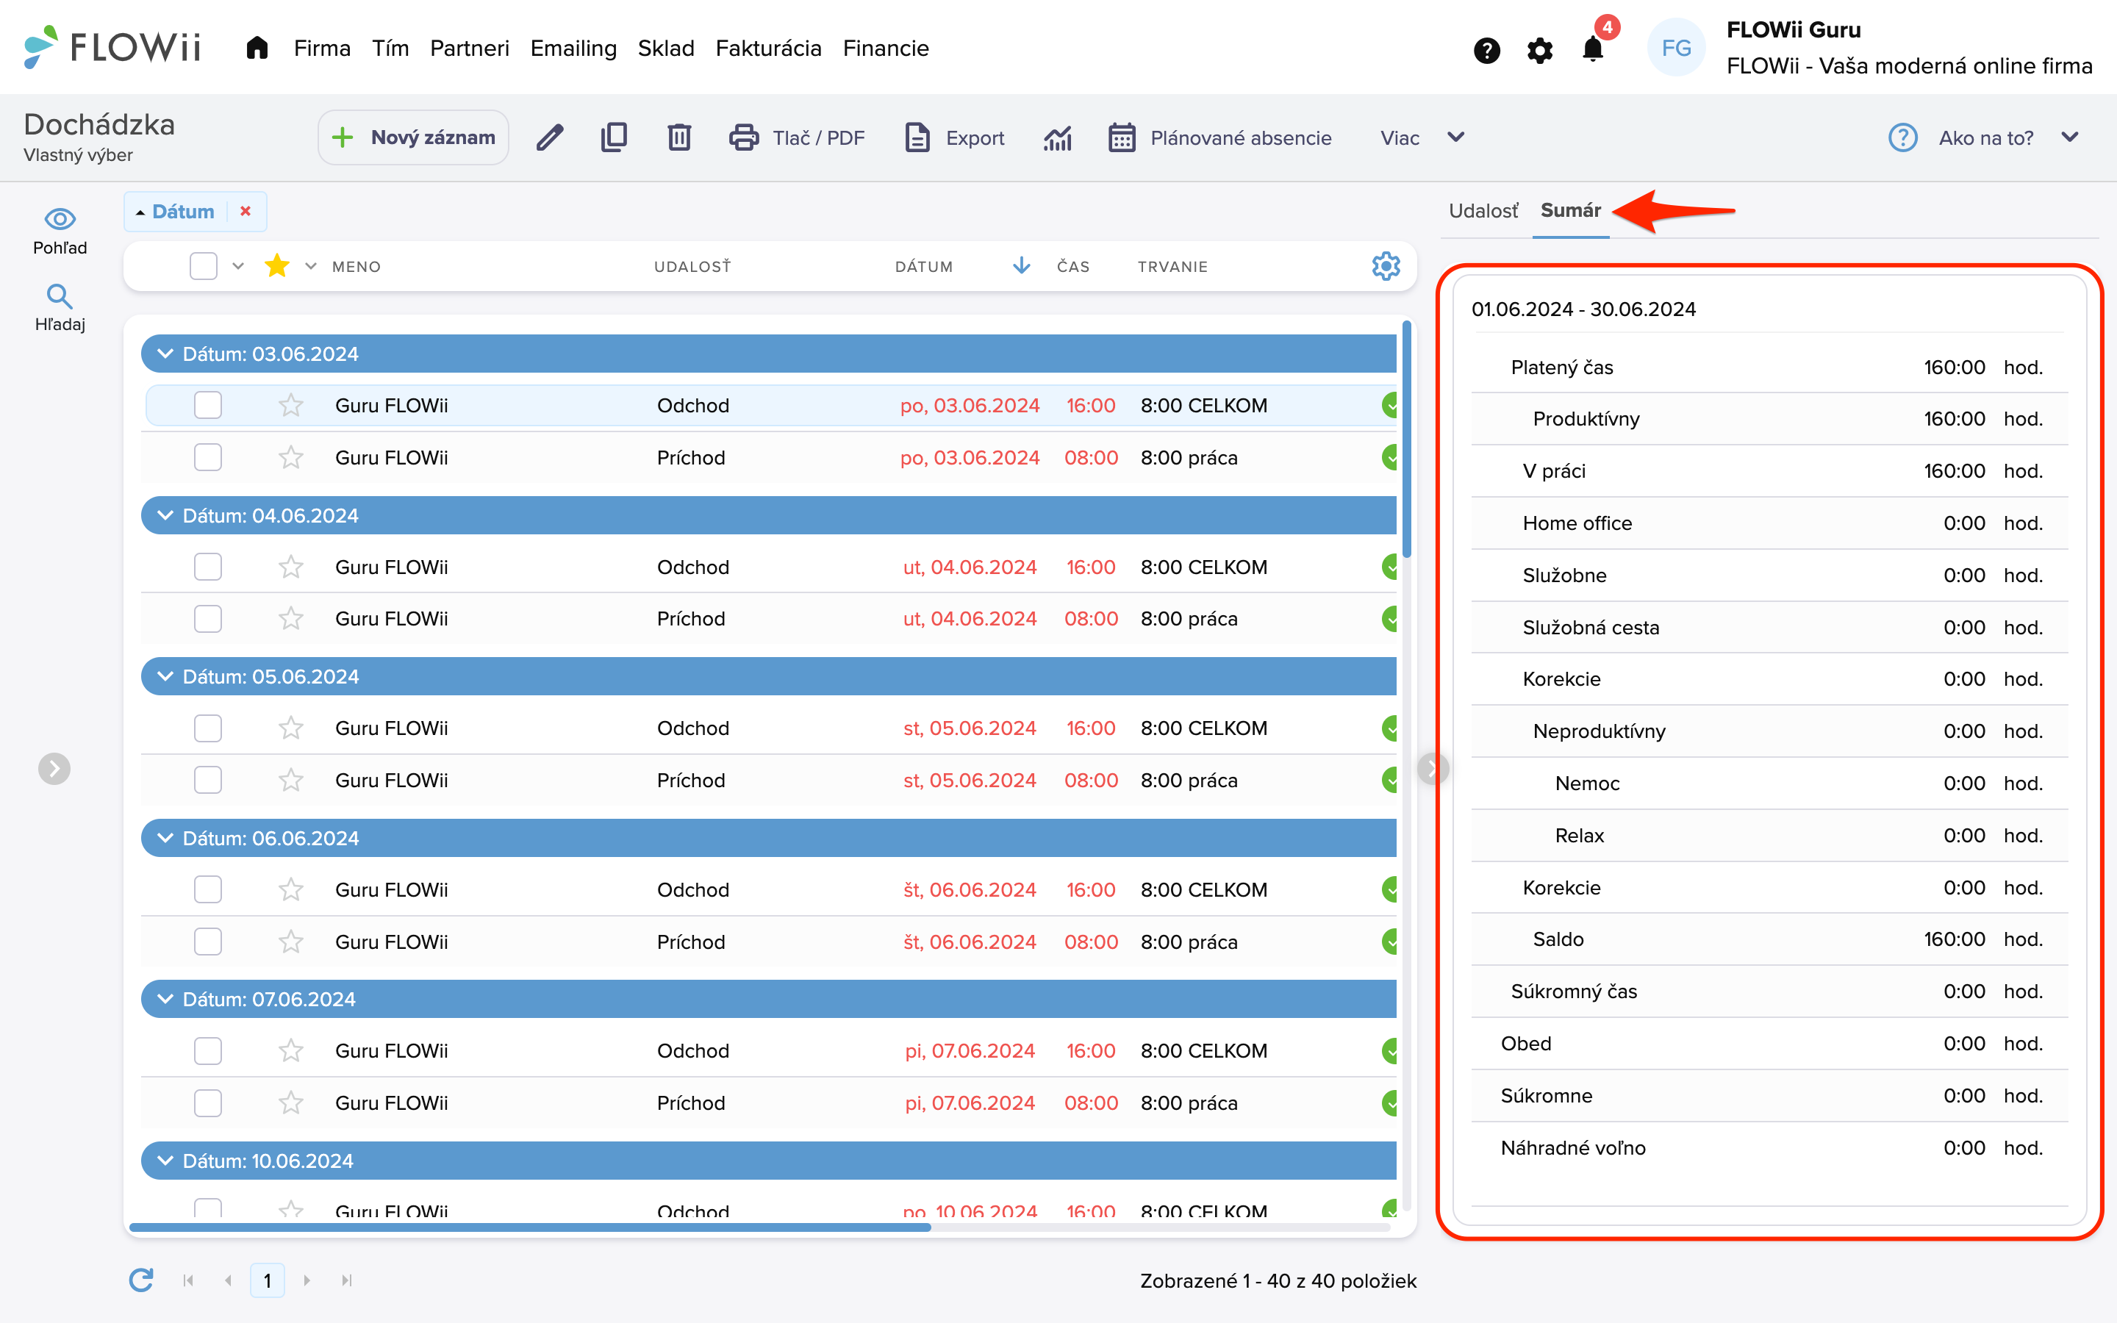This screenshot has height=1323, width=2117.
Task: Click the page number 1 field
Action: tap(268, 1280)
